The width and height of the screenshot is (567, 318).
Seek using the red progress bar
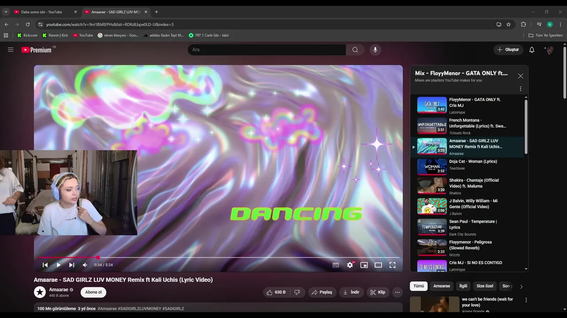(218, 257)
